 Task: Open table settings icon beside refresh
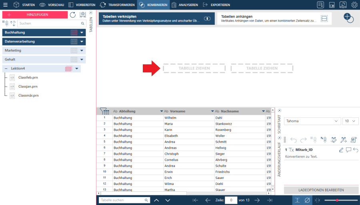click(x=83, y=15)
